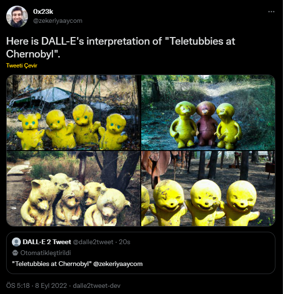Open the three-dot more options menu

(x=271, y=11)
